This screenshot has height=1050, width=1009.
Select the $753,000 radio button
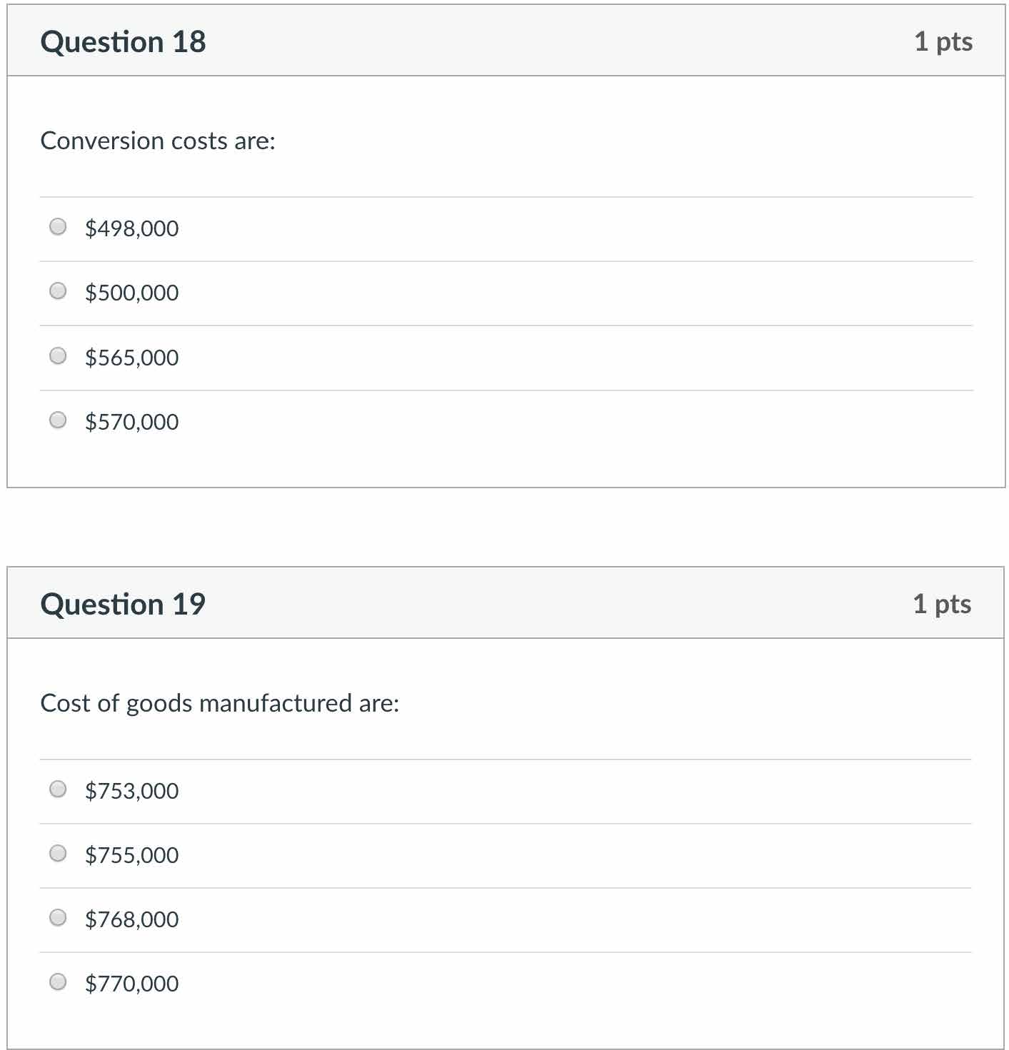click(x=58, y=789)
